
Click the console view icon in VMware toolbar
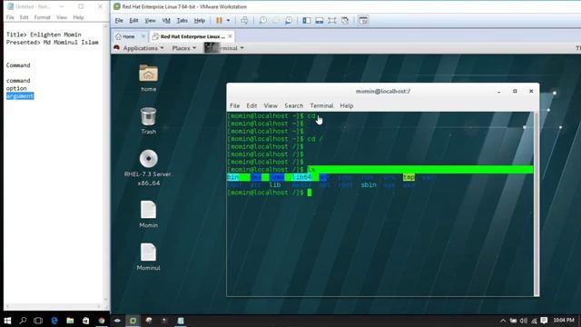(363, 20)
